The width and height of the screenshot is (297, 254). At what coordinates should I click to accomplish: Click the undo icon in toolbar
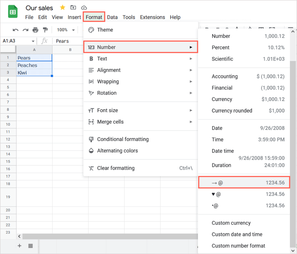point(16,30)
